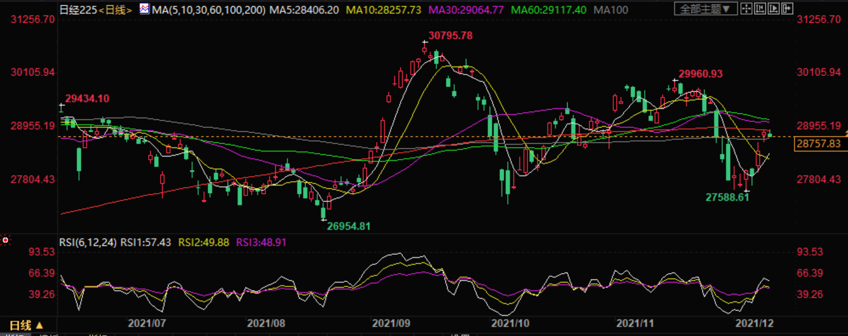Select the MA10 value label
Image resolution: width=848 pixels, height=336 pixels.
click(383, 10)
